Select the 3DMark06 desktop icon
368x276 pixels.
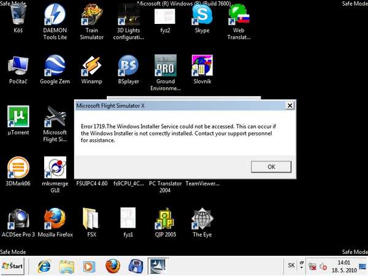18,167
